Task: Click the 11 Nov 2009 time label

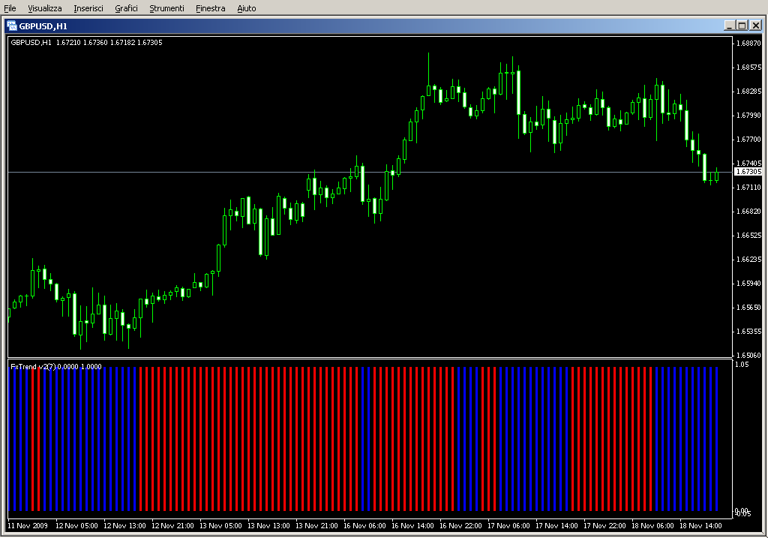Action: [x=28, y=526]
